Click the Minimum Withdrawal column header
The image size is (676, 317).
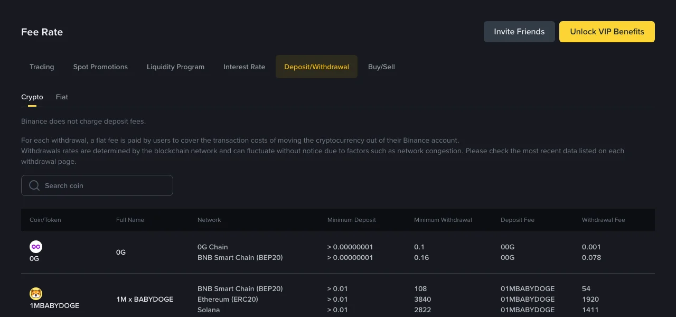point(443,220)
